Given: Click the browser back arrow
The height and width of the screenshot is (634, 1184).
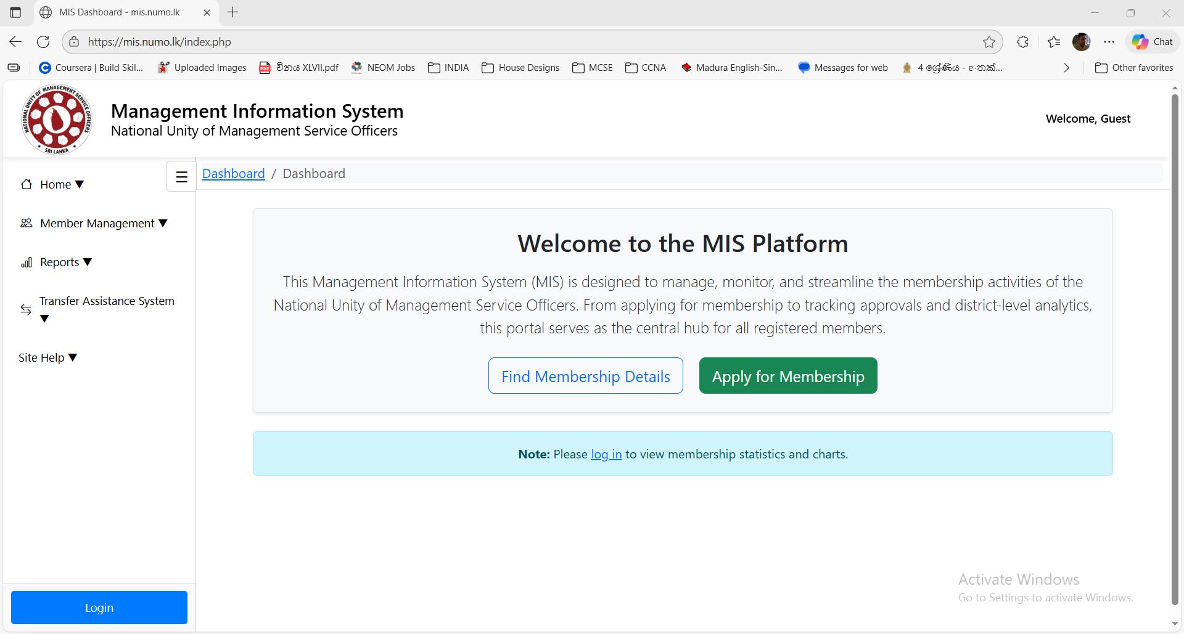Looking at the screenshot, I should point(14,41).
